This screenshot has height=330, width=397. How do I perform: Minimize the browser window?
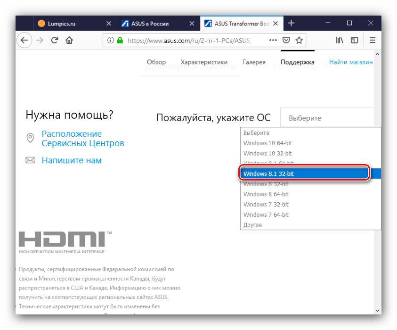[328, 23]
